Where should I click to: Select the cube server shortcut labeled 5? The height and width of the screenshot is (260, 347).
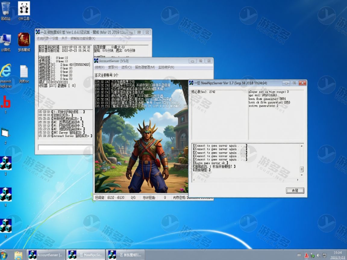pyautogui.click(x=6, y=226)
